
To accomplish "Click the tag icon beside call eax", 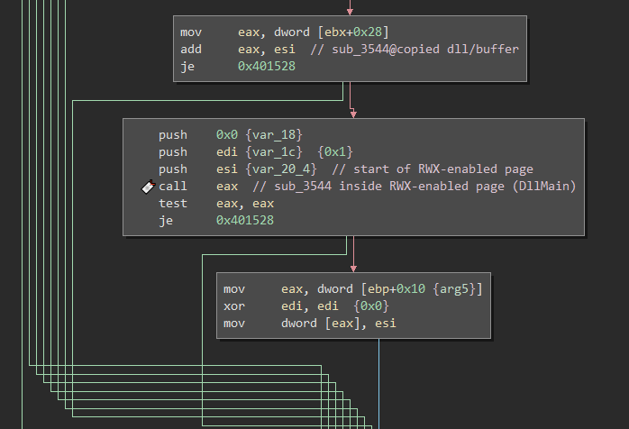I will (x=148, y=187).
